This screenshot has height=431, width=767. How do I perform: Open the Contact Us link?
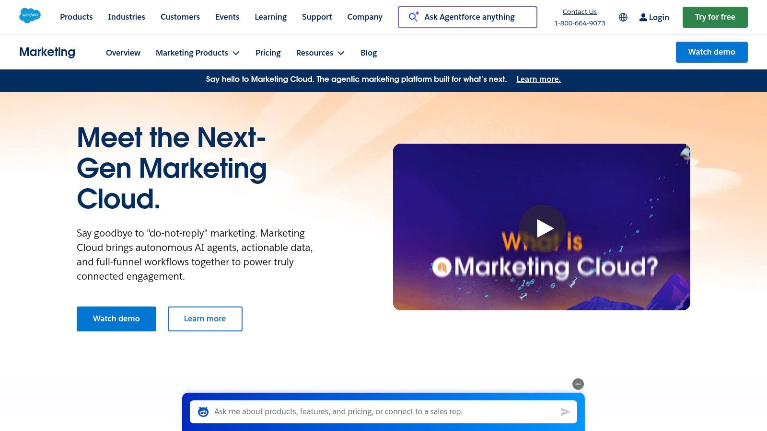(x=579, y=11)
